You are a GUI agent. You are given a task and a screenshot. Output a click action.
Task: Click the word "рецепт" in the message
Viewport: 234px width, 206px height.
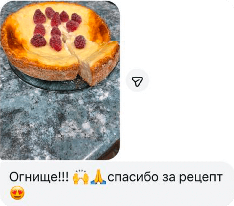pyautogui.click(x=201, y=178)
